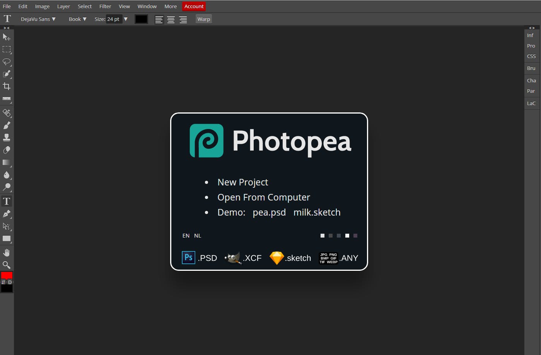Collapse the left toolbar with the arrows

(x=7, y=28)
